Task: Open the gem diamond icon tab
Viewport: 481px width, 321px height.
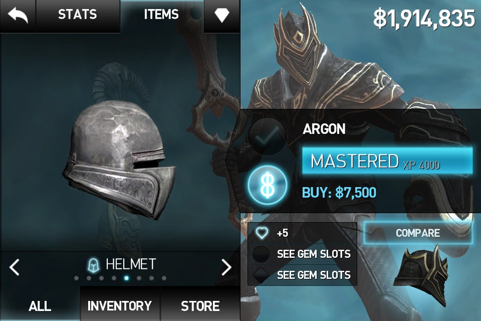Action: pyautogui.click(x=222, y=16)
